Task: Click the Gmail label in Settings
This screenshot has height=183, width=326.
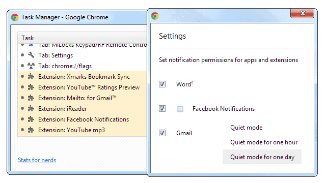Action: [184, 133]
